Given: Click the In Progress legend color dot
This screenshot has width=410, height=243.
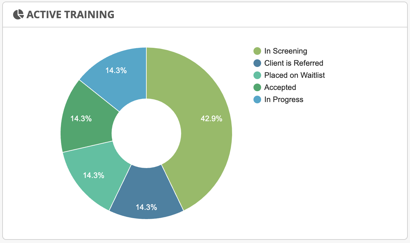Looking at the screenshot, I should coord(257,99).
